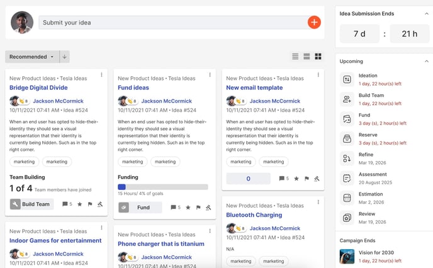Viewport: 433px width, 268px height.
Task: Click the Vision for 2030 campaign name
Action: [376, 252]
